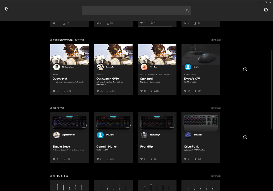
Task: Download the Entity's OW profile
Action: pos(195,91)
